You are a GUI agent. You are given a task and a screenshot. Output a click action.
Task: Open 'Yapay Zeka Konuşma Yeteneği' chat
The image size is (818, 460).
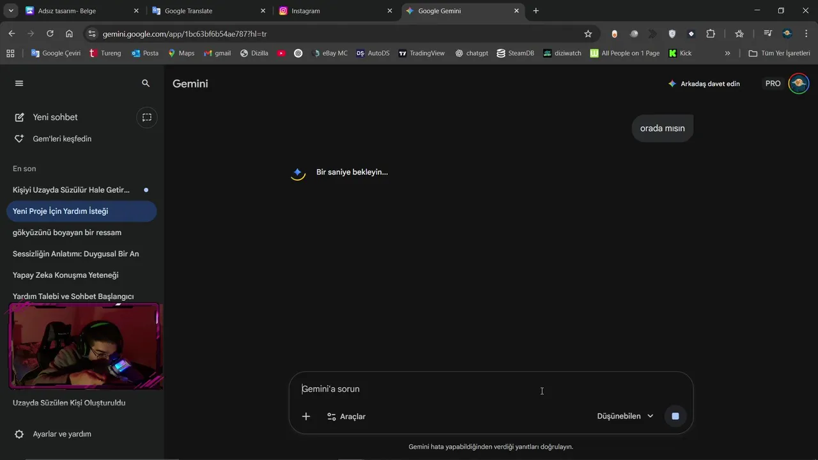tap(81, 275)
